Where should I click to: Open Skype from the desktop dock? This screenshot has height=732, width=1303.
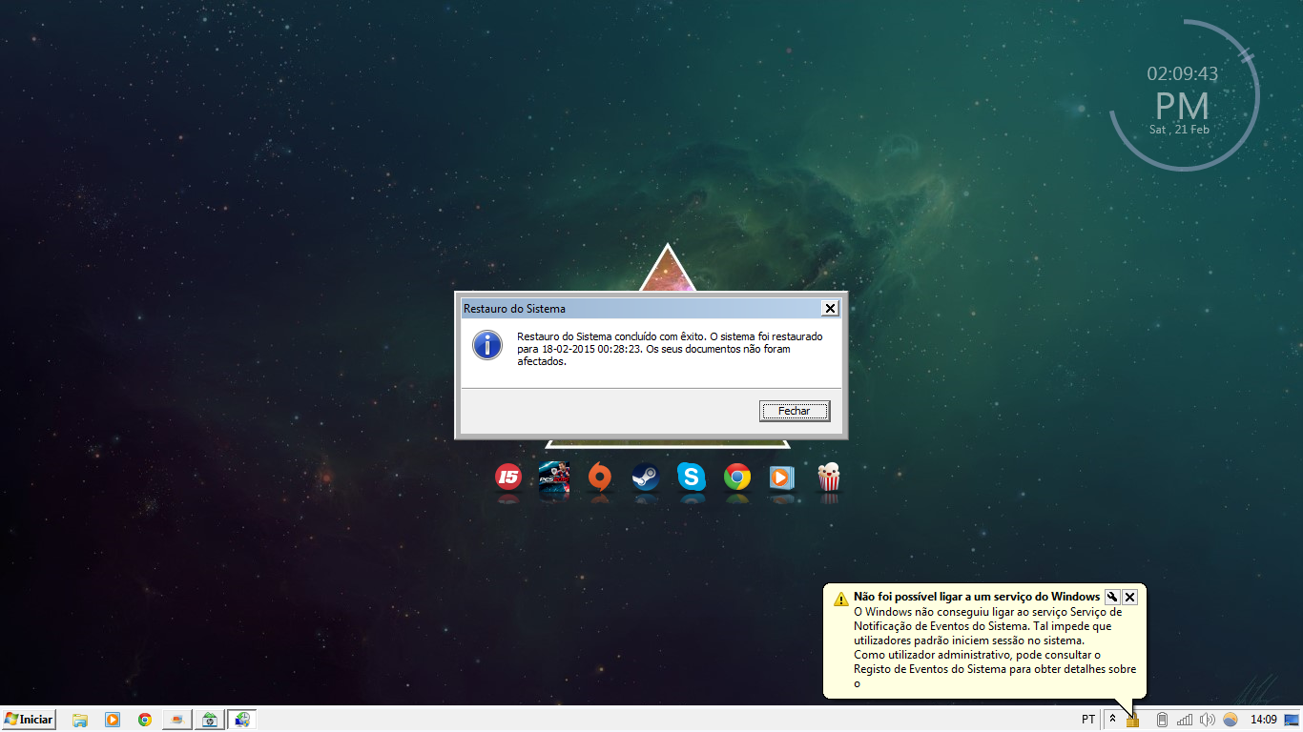coord(692,477)
